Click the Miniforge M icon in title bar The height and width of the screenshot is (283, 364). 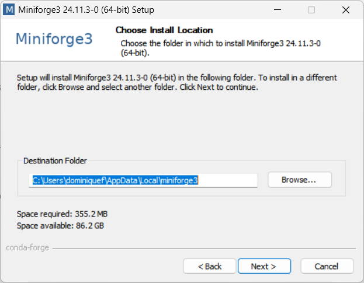coord(9,10)
